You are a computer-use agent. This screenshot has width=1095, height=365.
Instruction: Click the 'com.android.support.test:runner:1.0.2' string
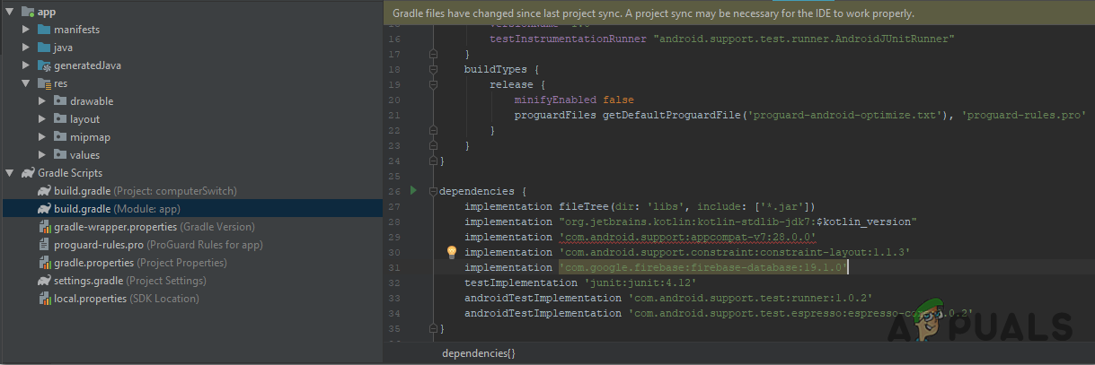[x=750, y=298]
